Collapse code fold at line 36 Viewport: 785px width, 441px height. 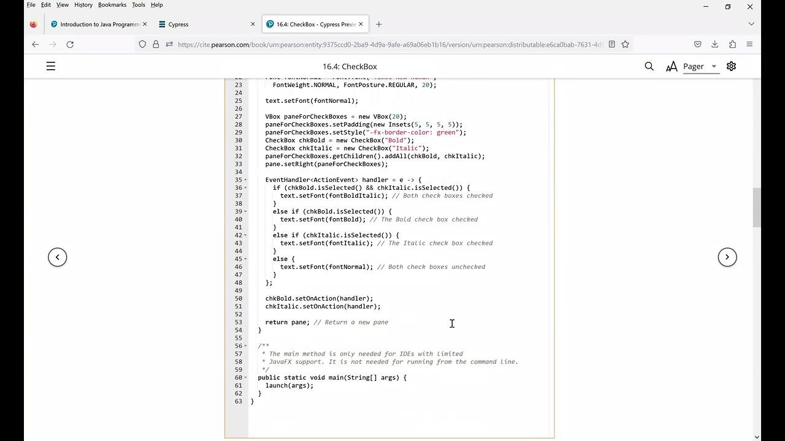[x=245, y=188]
